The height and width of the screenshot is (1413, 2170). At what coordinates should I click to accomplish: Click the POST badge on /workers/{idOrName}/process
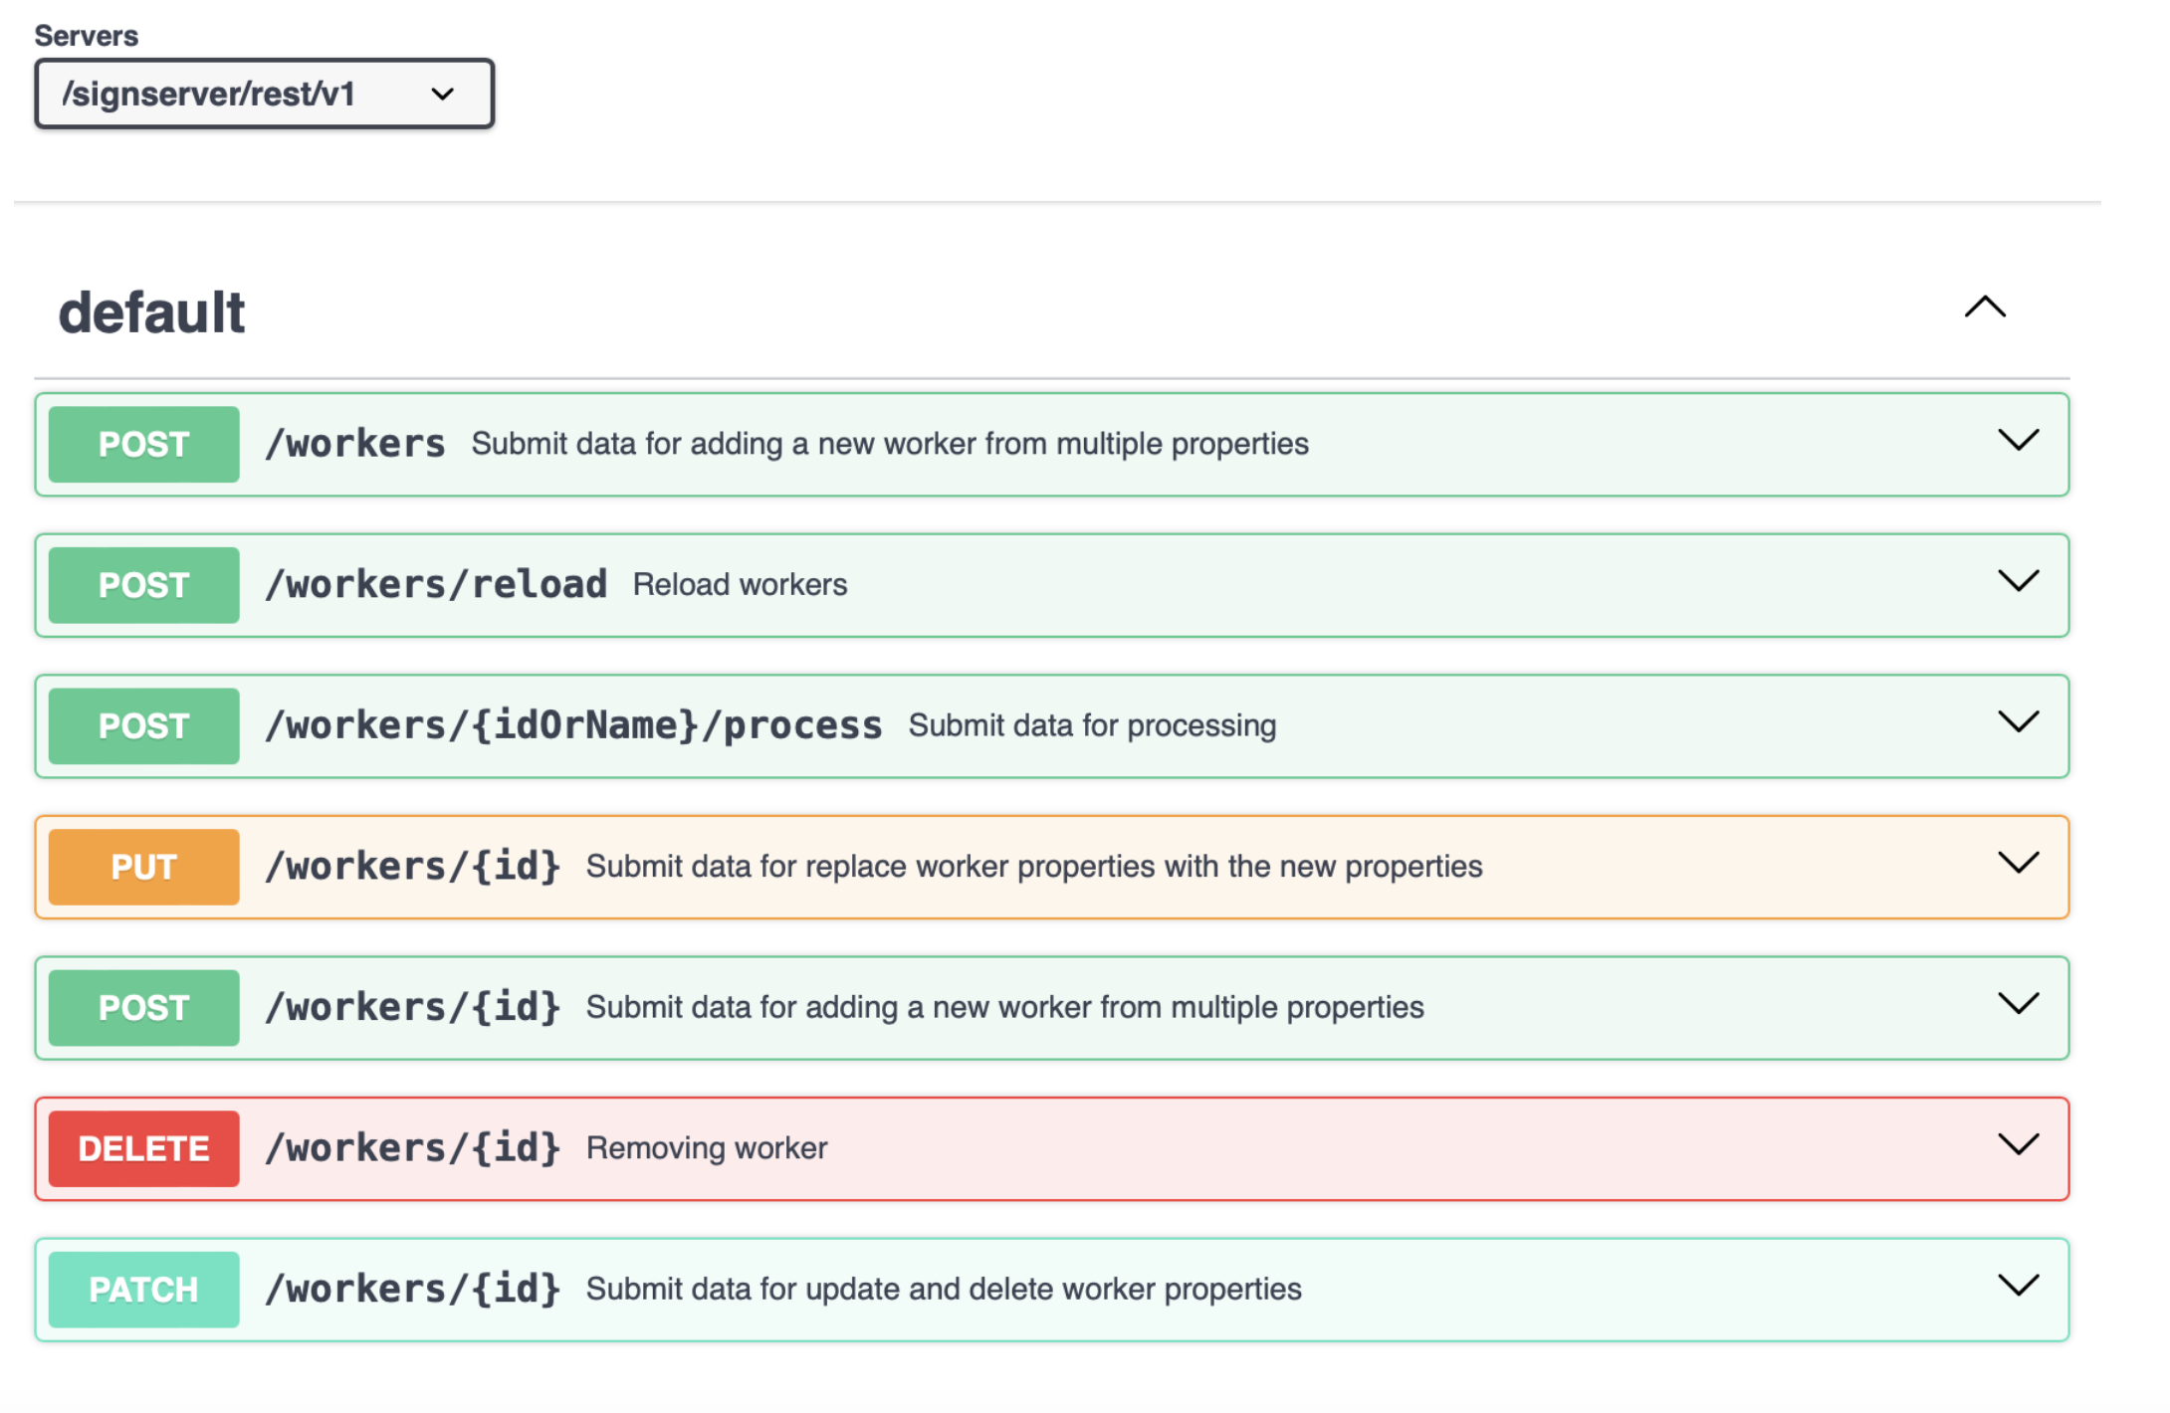pos(141,725)
